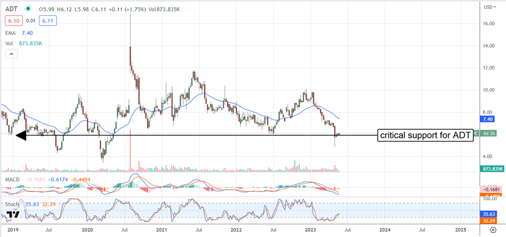
Task: Select the ADT symbol title
Action: pos(12,9)
